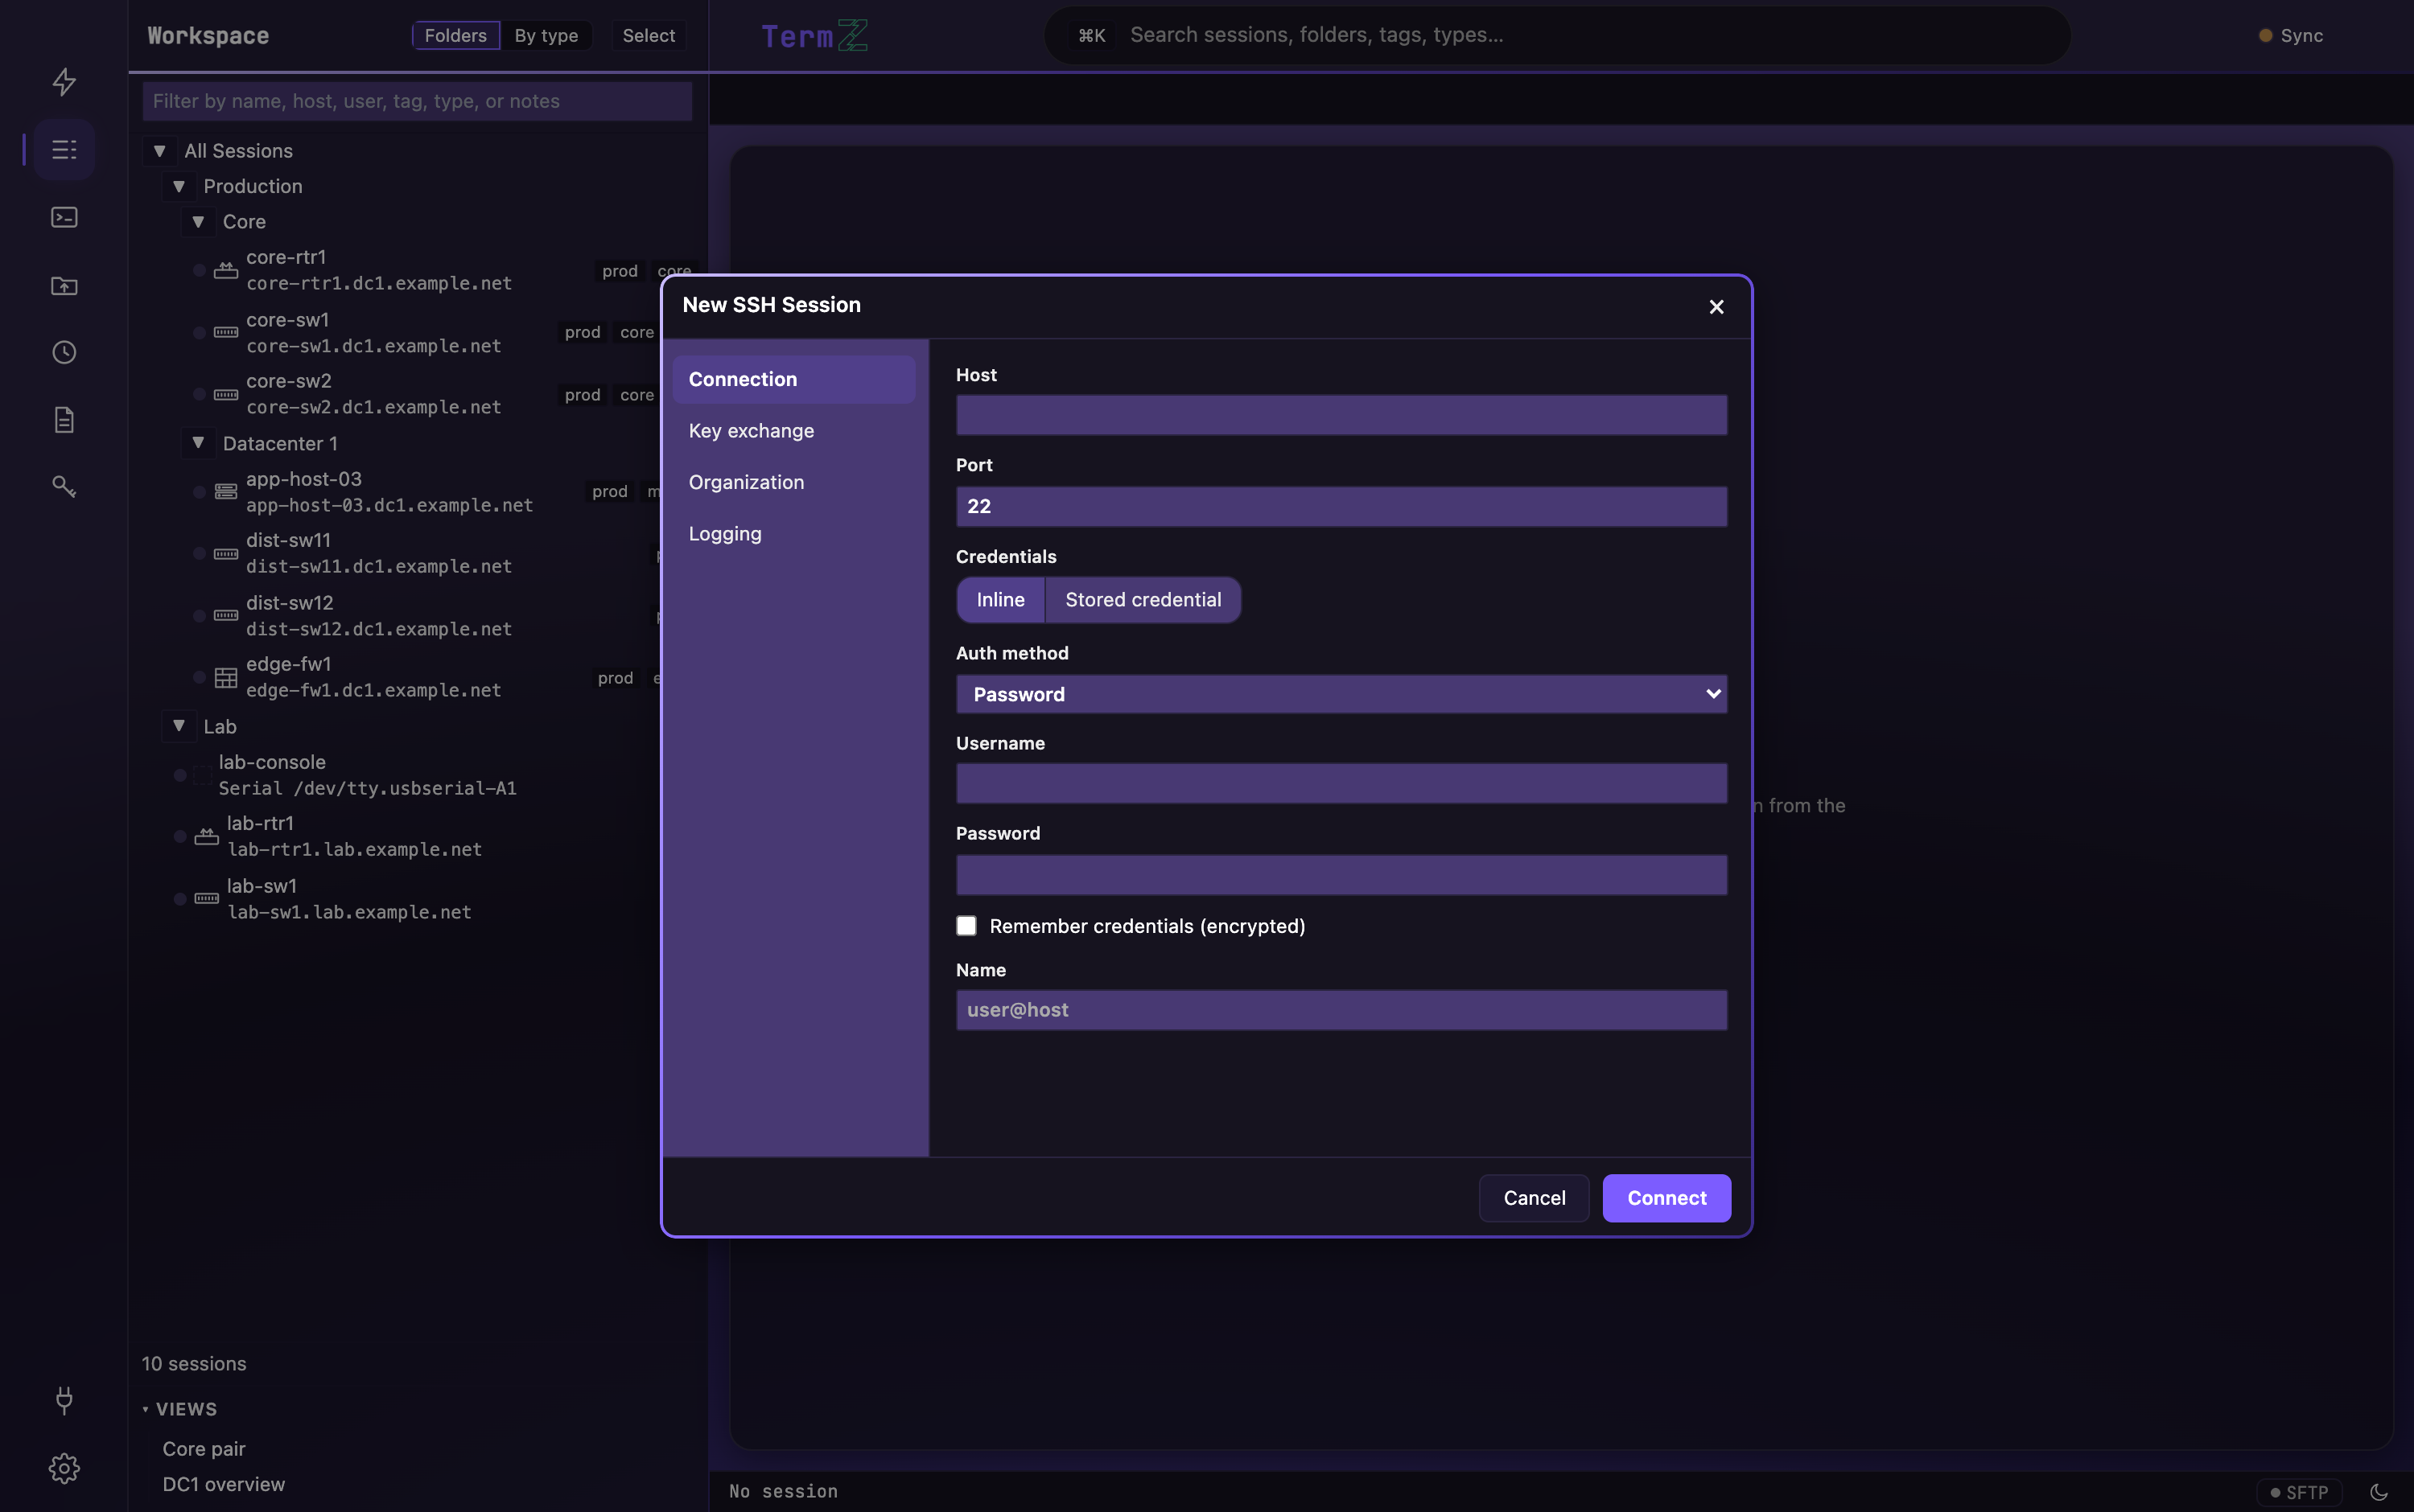This screenshot has height=1512, width=2414.
Task: Open the terminal panel sidebar icon
Action: [x=64, y=217]
